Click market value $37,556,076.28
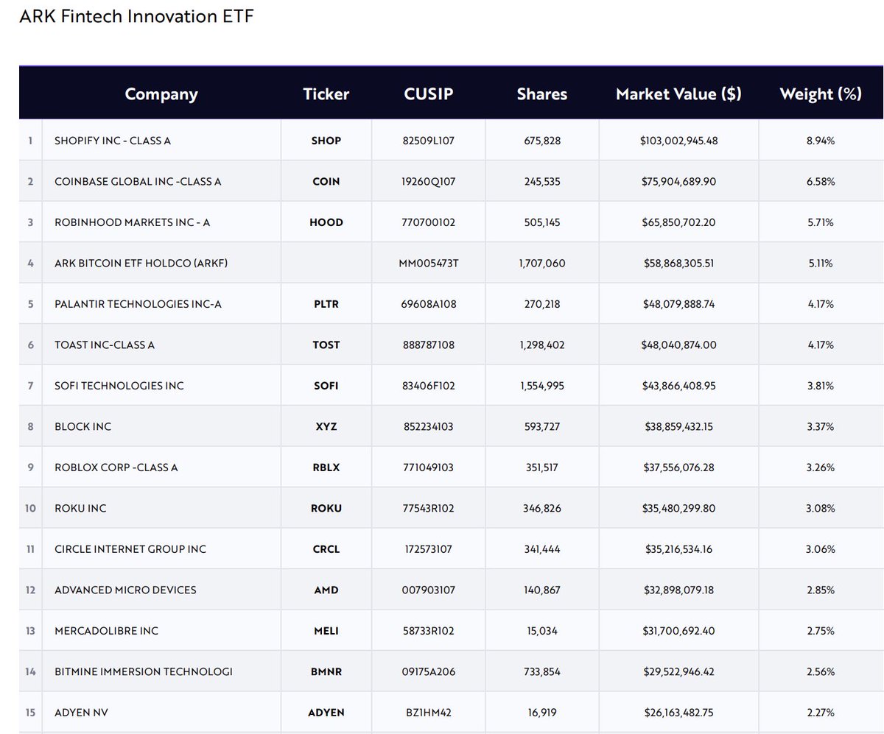This screenshot has width=884, height=734. click(x=678, y=467)
